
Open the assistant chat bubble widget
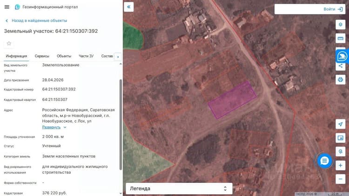(x=342, y=56)
